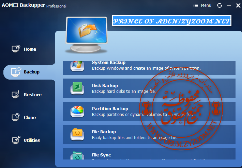Click 'Backup hard disks to an image' description
The width and height of the screenshot is (242, 168).
point(124,91)
